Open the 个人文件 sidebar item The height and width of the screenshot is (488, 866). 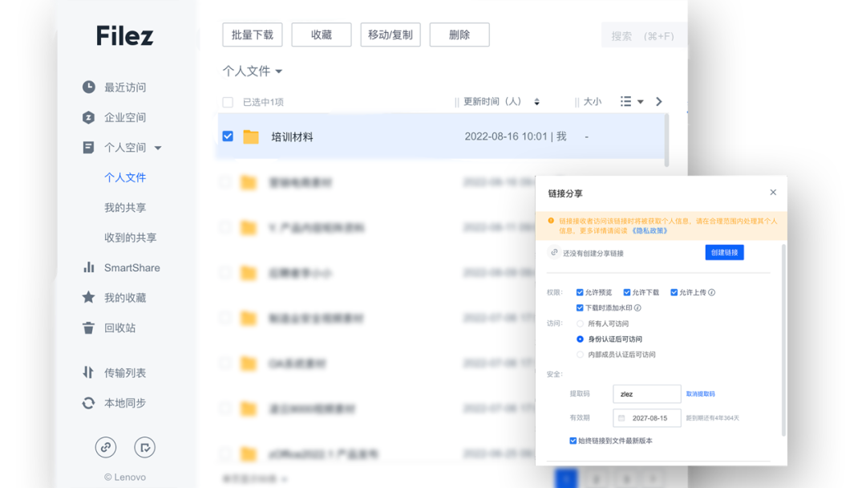125,177
